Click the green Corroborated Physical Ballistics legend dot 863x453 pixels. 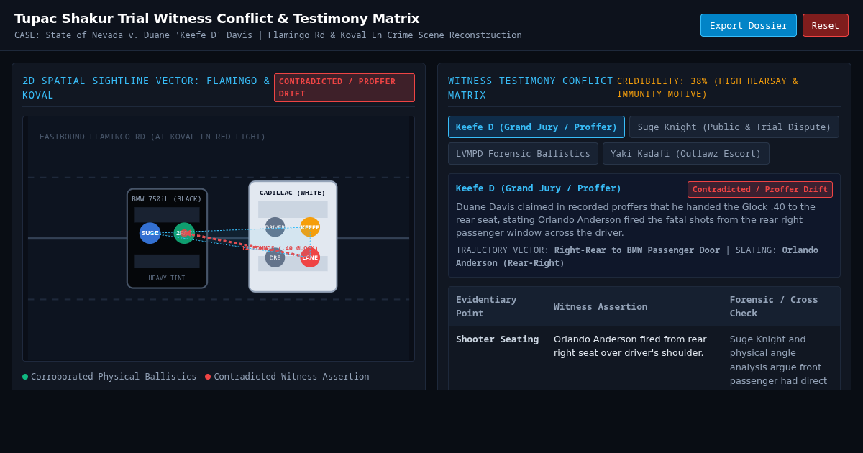(x=25, y=377)
